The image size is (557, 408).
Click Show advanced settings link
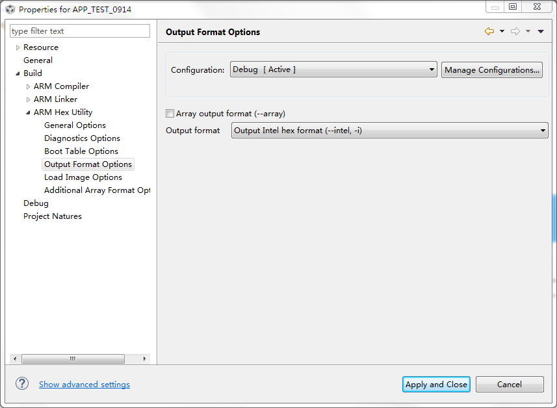point(84,385)
